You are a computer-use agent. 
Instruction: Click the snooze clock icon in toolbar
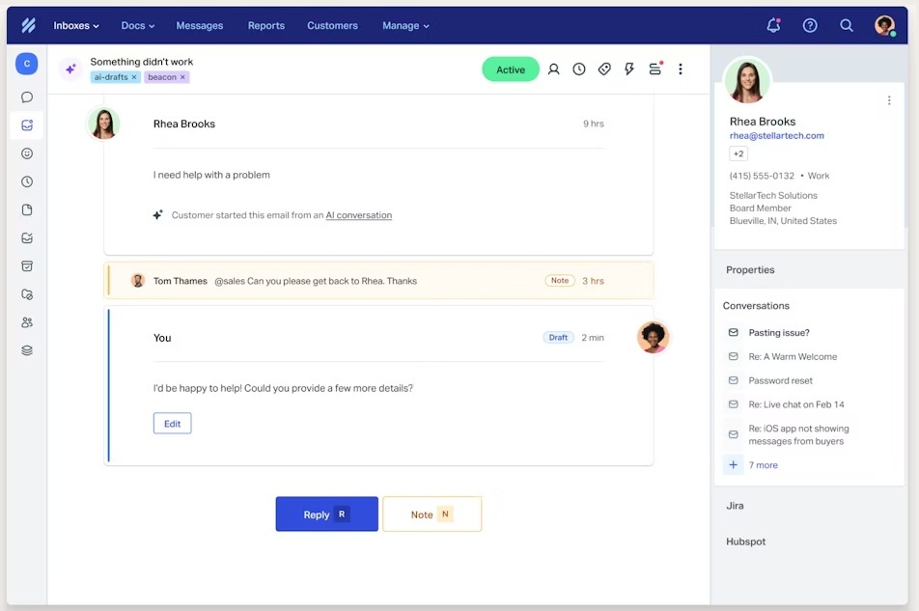[579, 69]
